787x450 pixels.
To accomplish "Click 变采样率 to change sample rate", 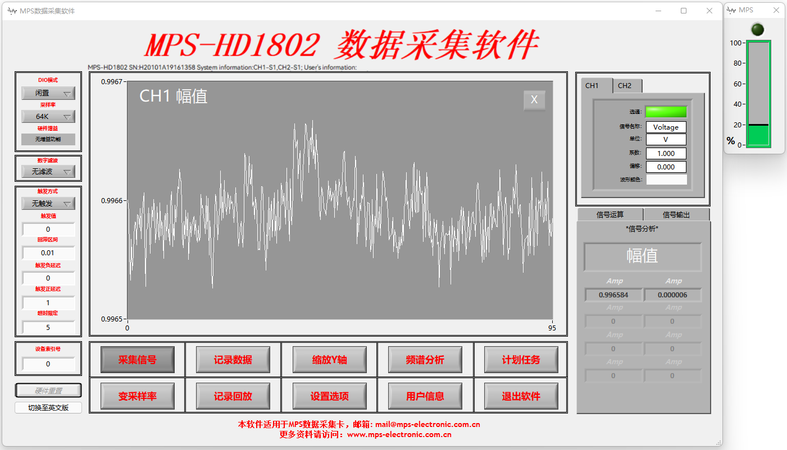I will tap(137, 396).
